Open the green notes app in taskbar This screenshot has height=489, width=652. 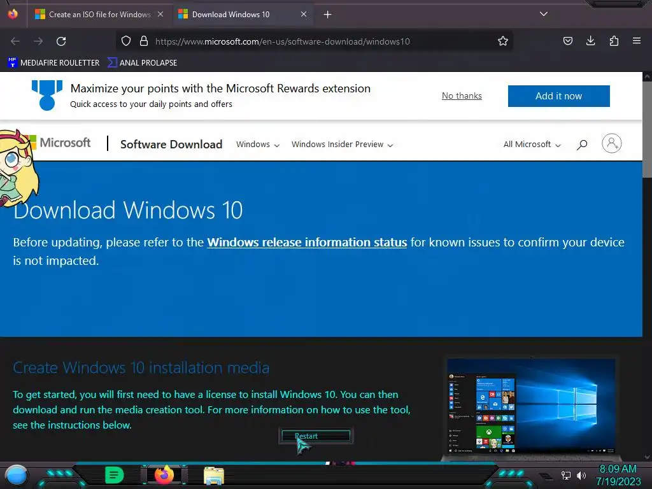pyautogui.click(x=115, y=475)
